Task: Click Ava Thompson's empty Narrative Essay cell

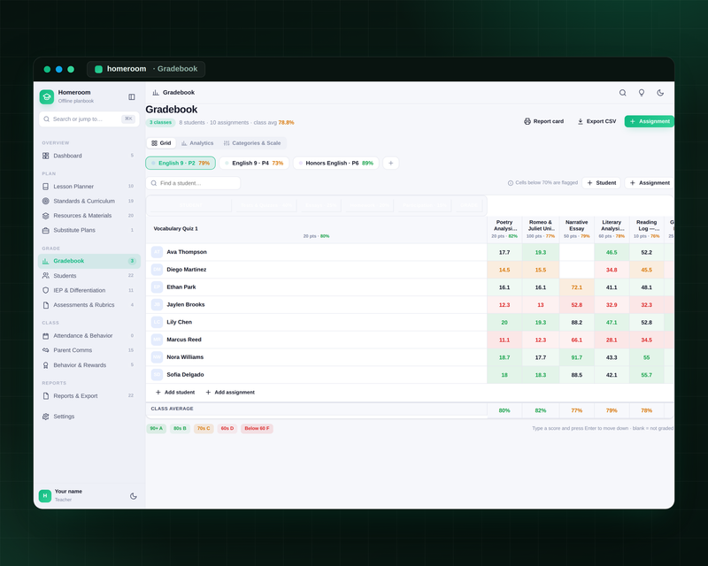Action: click(x=577, y=252)
